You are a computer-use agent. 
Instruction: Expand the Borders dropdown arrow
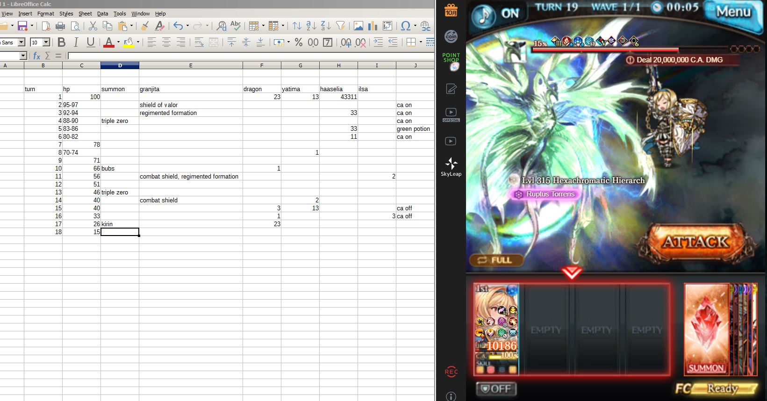(421, 43)
